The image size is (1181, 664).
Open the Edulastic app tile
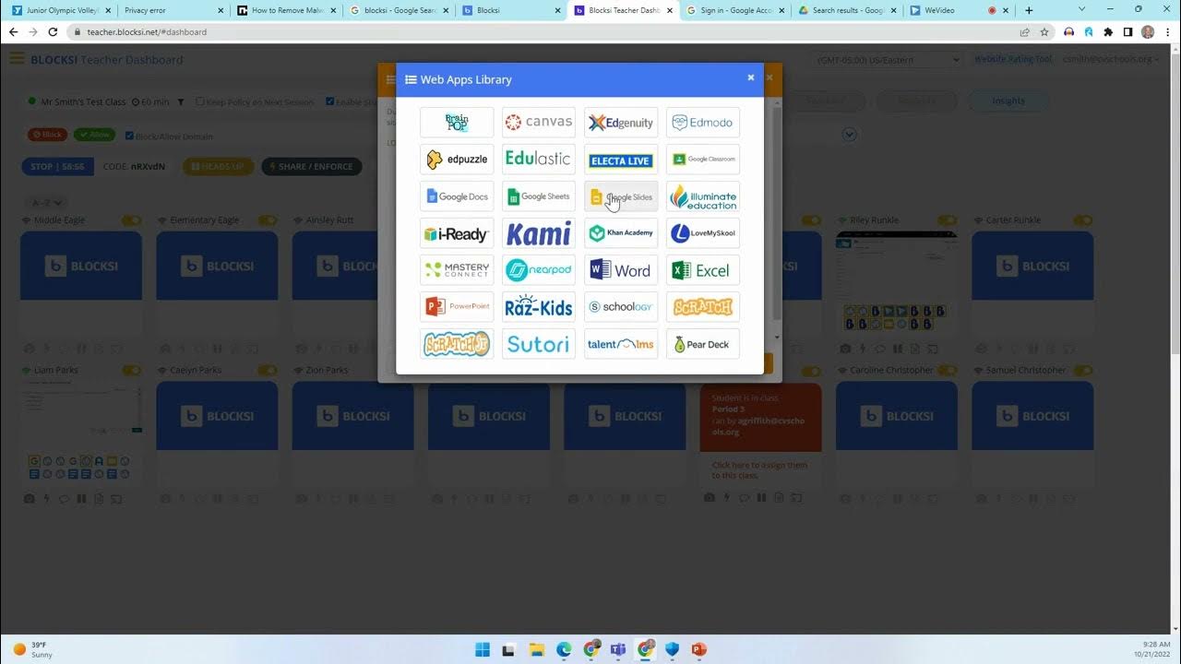pos(539,159)
